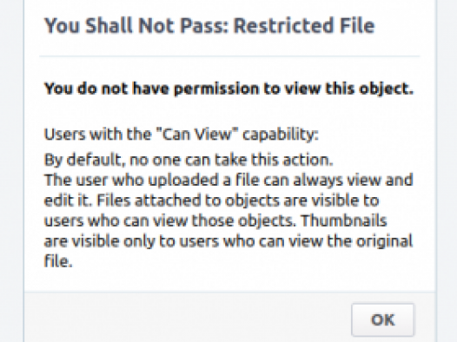Click the "You Shall Not Pass" dialog title
Viewport: 457px width, 342px height.
[209, 26]
